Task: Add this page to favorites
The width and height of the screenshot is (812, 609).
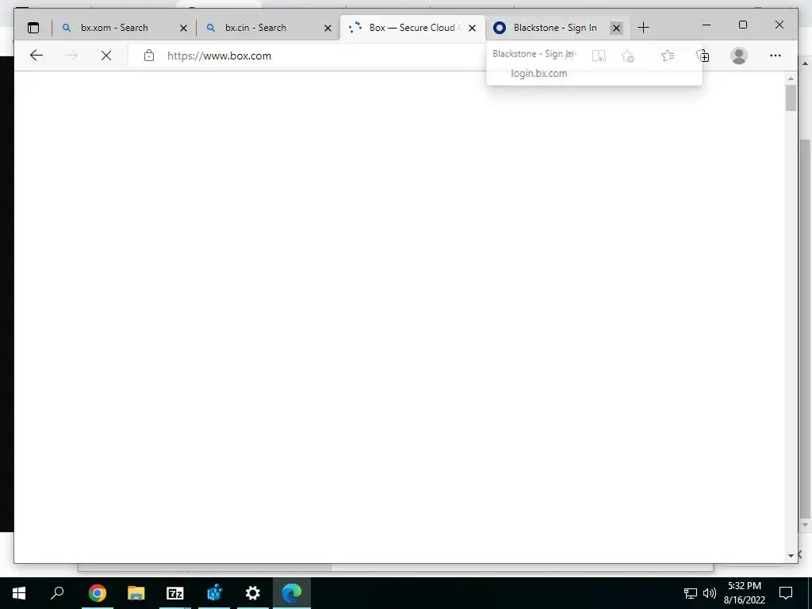Action: click(x=628, y=56)
